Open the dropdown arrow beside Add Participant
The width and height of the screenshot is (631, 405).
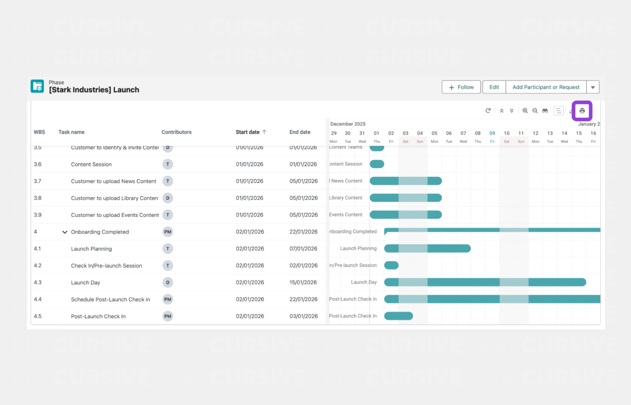(593, 87)
